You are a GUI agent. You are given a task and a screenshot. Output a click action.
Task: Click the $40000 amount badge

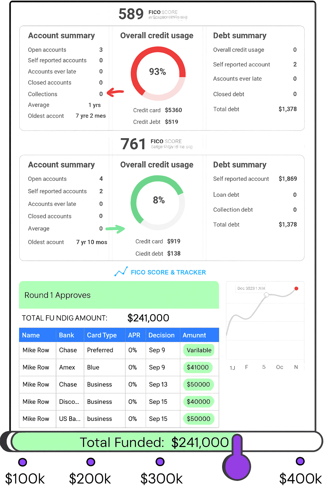(x=198, y=402)
